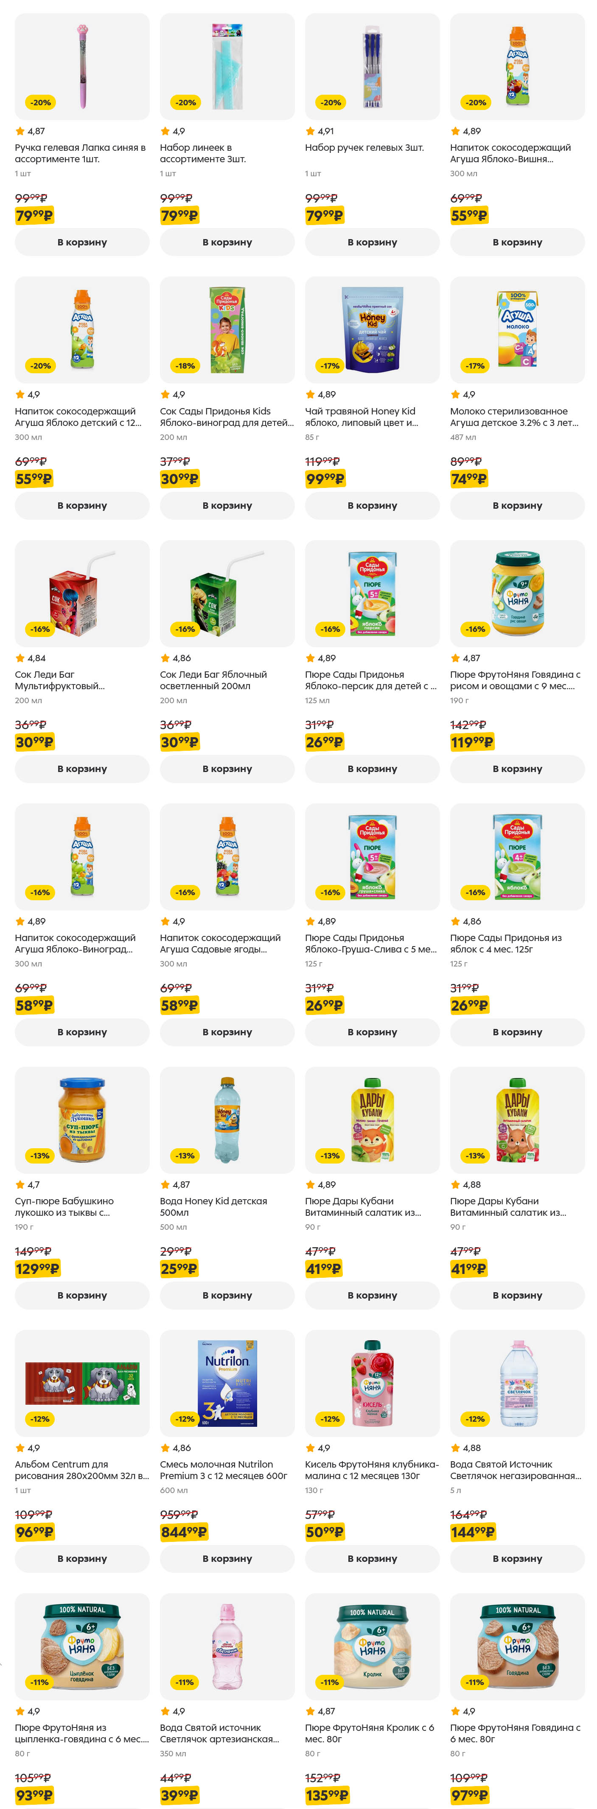
Task: Click the Агуша молоко carton picture
Action: click(x=517, y=330)
